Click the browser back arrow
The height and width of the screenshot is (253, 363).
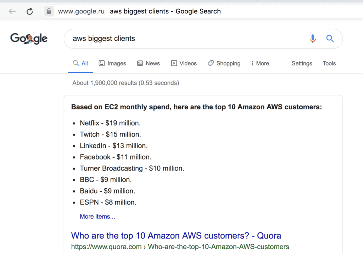pyautogui.click(x=12, y=11)
